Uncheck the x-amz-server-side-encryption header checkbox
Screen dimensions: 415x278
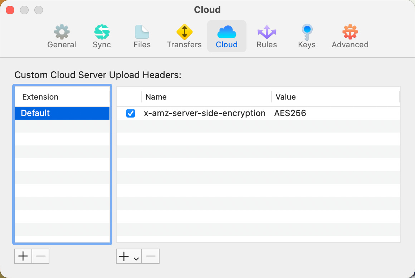point(131,113)
